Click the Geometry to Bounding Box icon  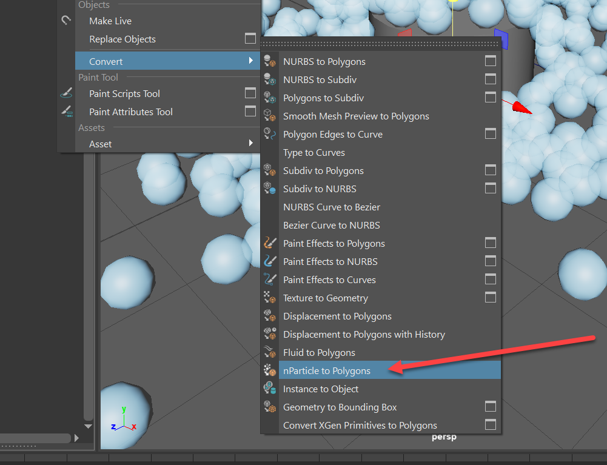(x=270, y=407)
